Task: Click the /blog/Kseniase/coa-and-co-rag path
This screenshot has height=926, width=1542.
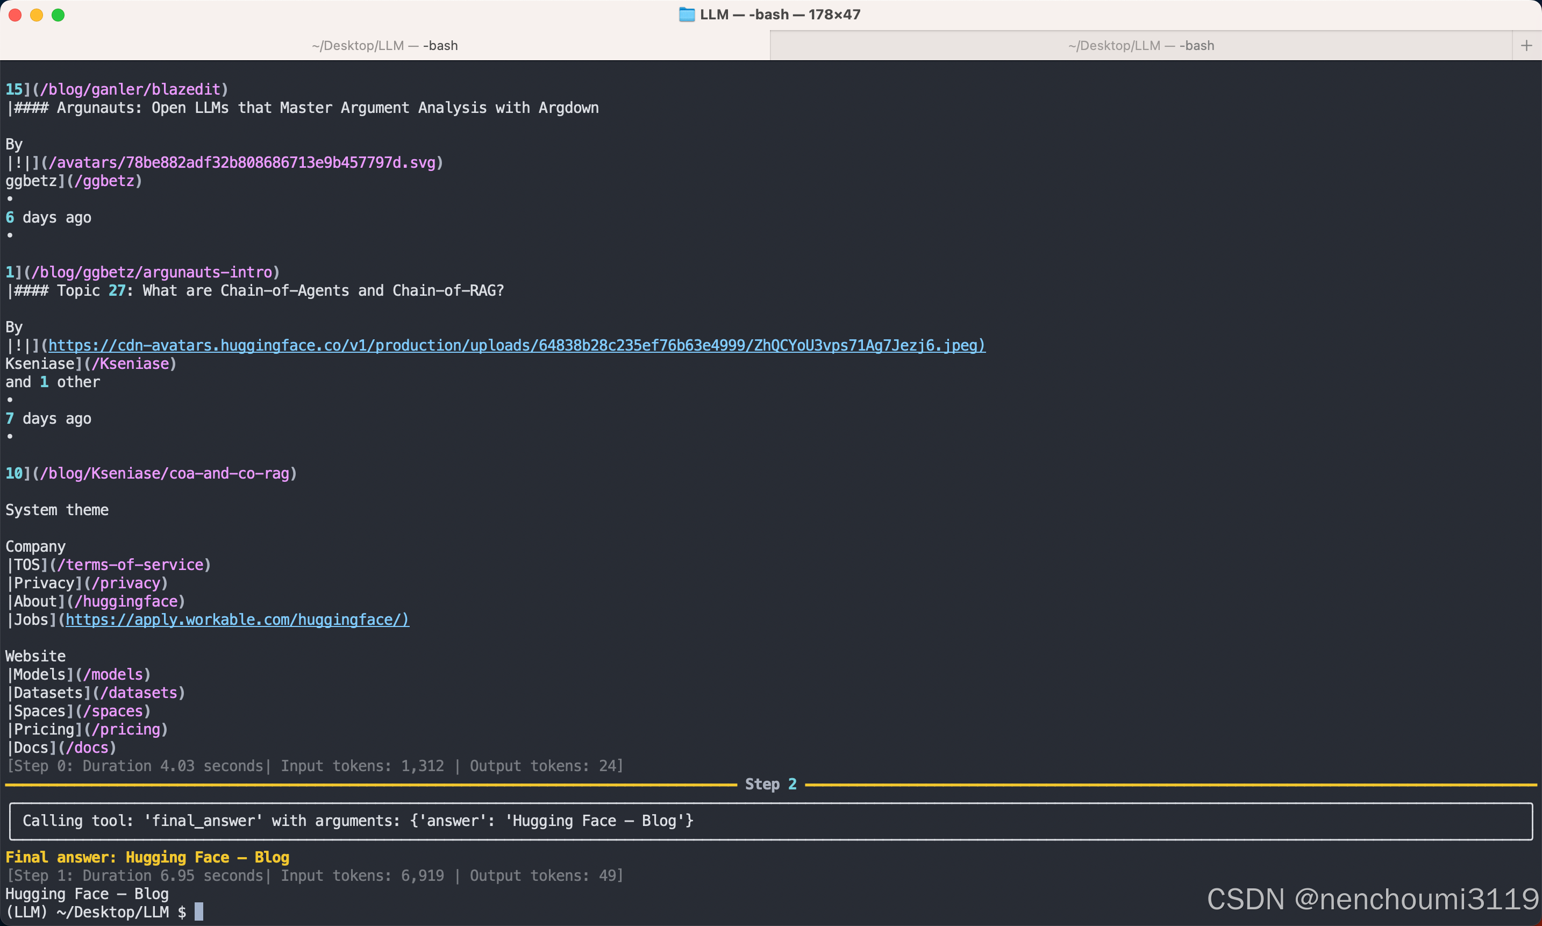Action: (x=165, y=473)
